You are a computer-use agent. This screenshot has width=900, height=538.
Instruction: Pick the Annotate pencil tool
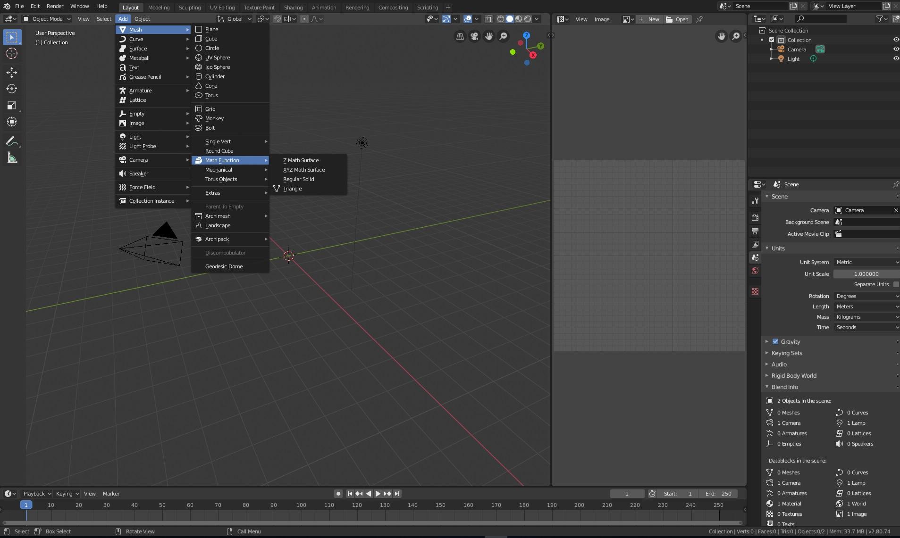(12, 141)
